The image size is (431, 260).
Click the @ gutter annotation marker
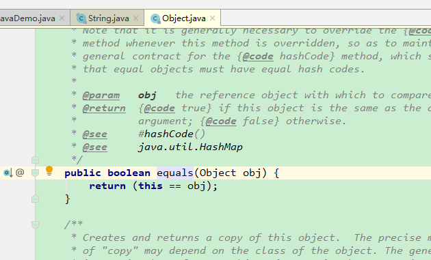coord(20,173)
